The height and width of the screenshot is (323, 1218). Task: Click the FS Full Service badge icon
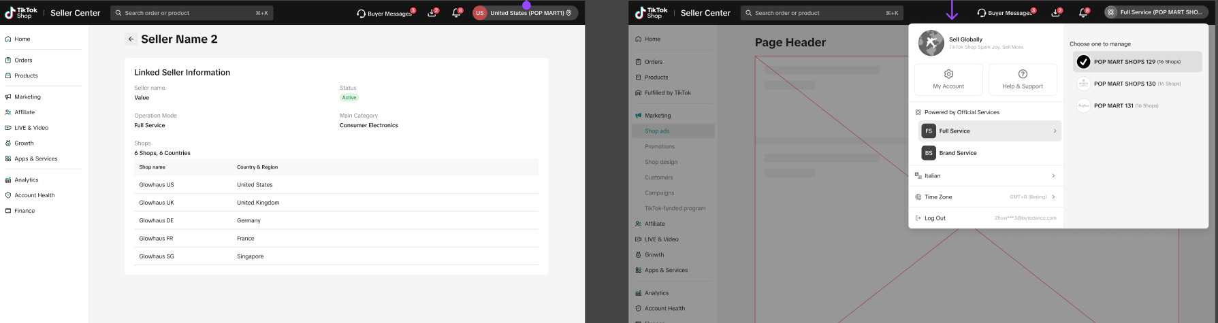tap(929, 131)
